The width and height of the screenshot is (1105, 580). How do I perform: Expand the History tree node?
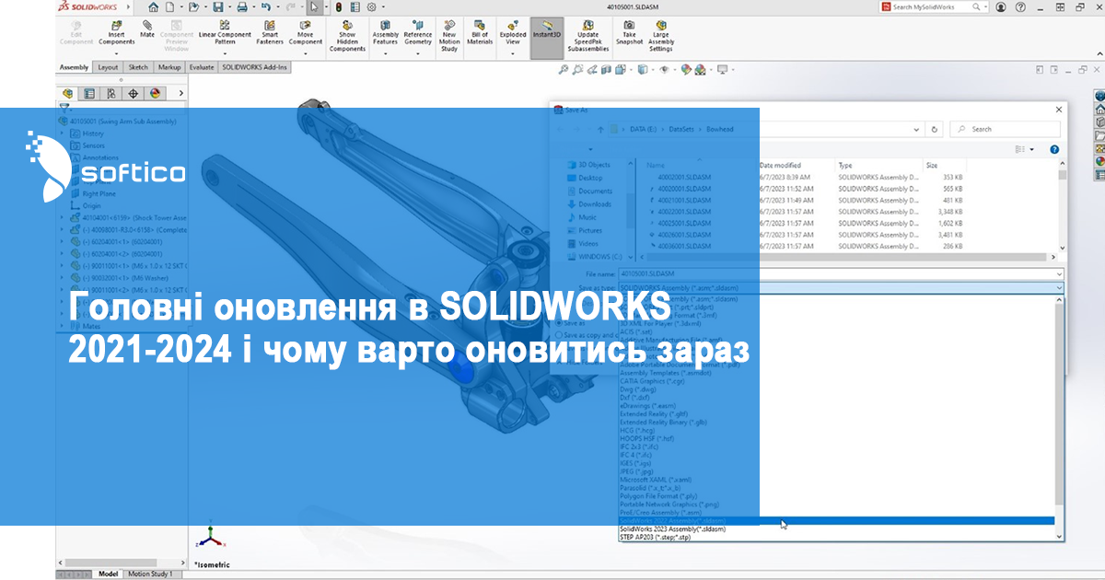(x=63, y=133)
